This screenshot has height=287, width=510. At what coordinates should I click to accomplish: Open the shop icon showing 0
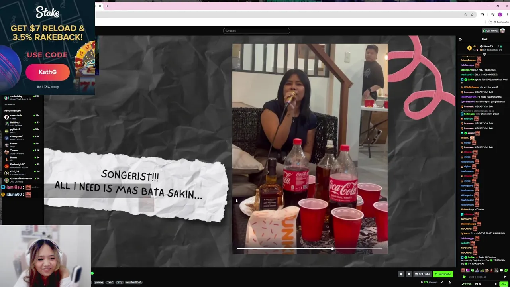[478, 284]
